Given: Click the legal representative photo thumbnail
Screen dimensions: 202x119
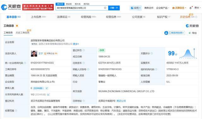Looking at the screenshot, I should [34, 54].
